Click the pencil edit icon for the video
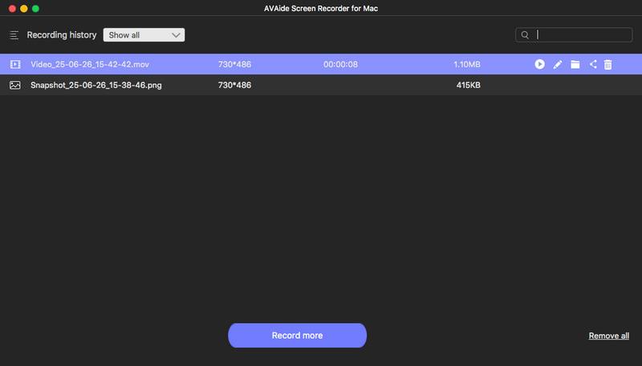 [x=557, y=65]
